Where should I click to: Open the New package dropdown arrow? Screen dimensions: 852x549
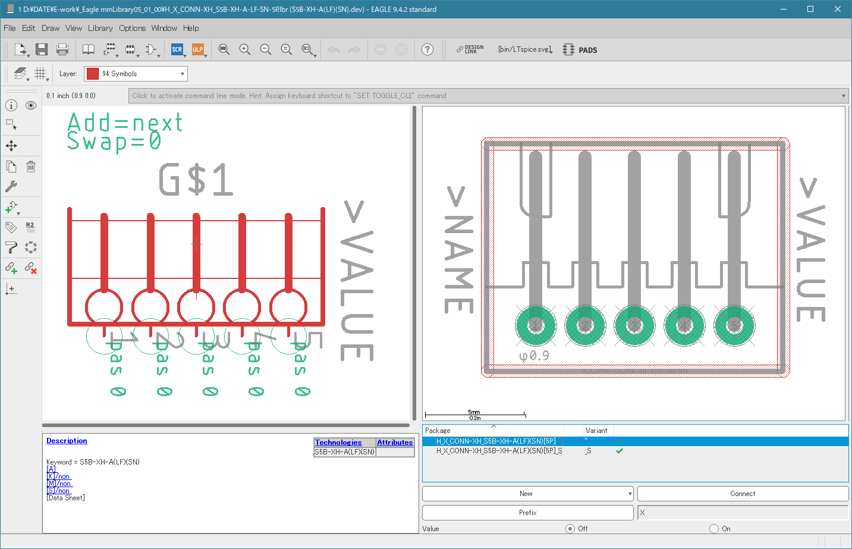point(630,494)
